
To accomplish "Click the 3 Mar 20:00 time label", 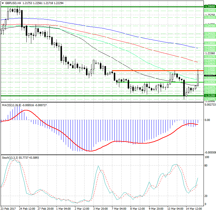I will [x=100, y=209].
